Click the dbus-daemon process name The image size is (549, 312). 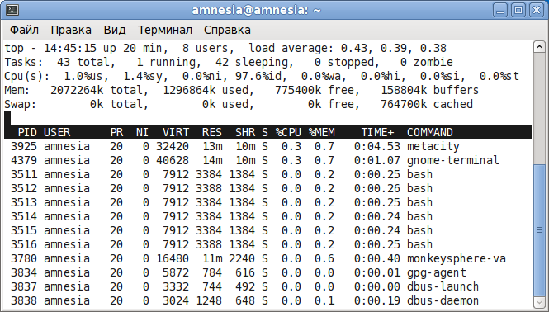[x=443, y=300]
